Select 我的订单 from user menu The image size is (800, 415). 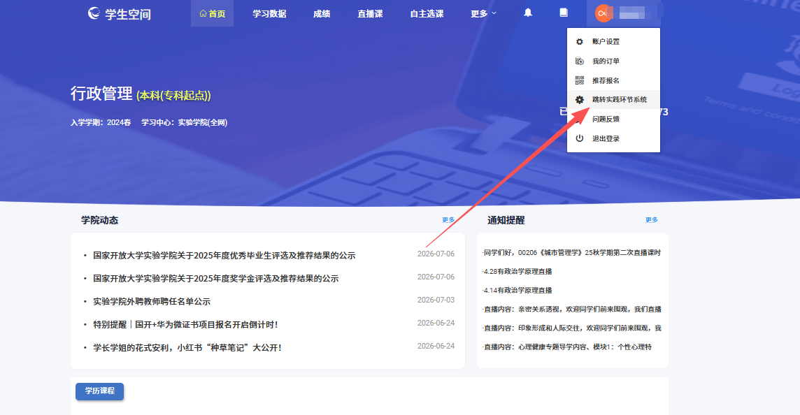tap(613, 61)
